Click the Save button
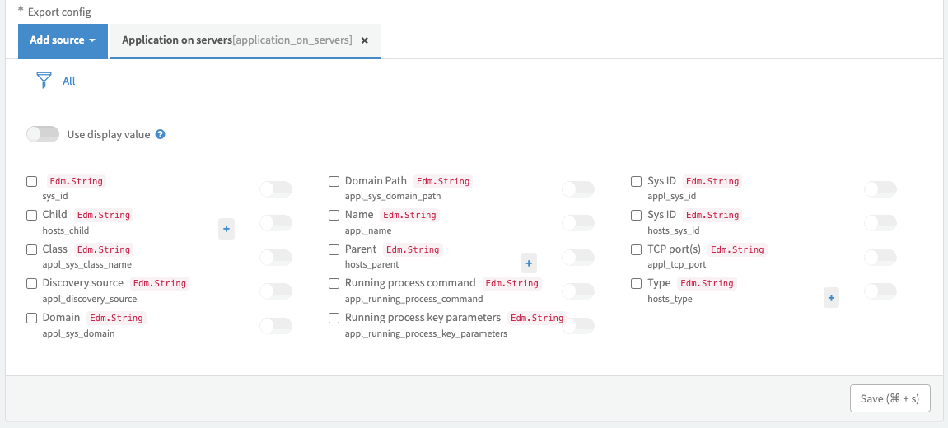948x428 pixels. [890, 398]
